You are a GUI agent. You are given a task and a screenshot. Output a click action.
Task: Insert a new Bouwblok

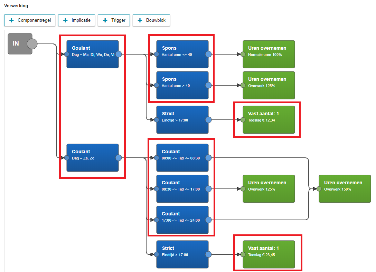point(151,20)
